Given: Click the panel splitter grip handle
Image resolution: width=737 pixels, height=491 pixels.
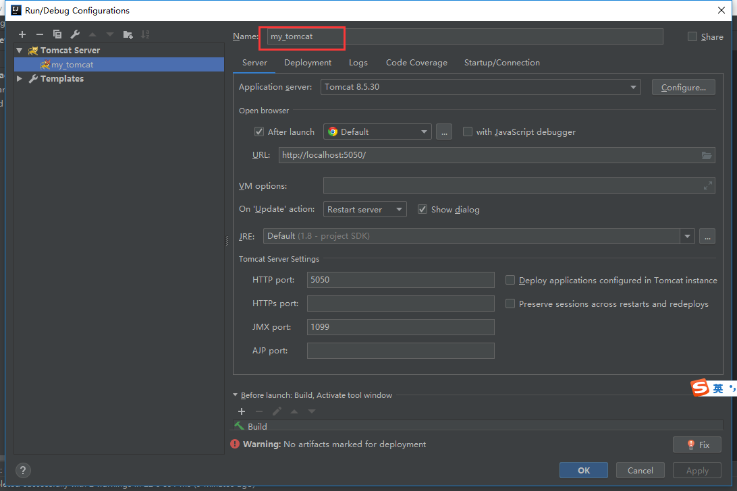Looking at the screenshot, I should click(x=227, y=241).
